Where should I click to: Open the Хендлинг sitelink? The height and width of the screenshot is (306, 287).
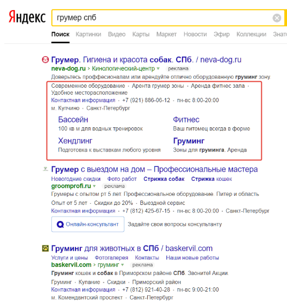click(x=75, y=141)
